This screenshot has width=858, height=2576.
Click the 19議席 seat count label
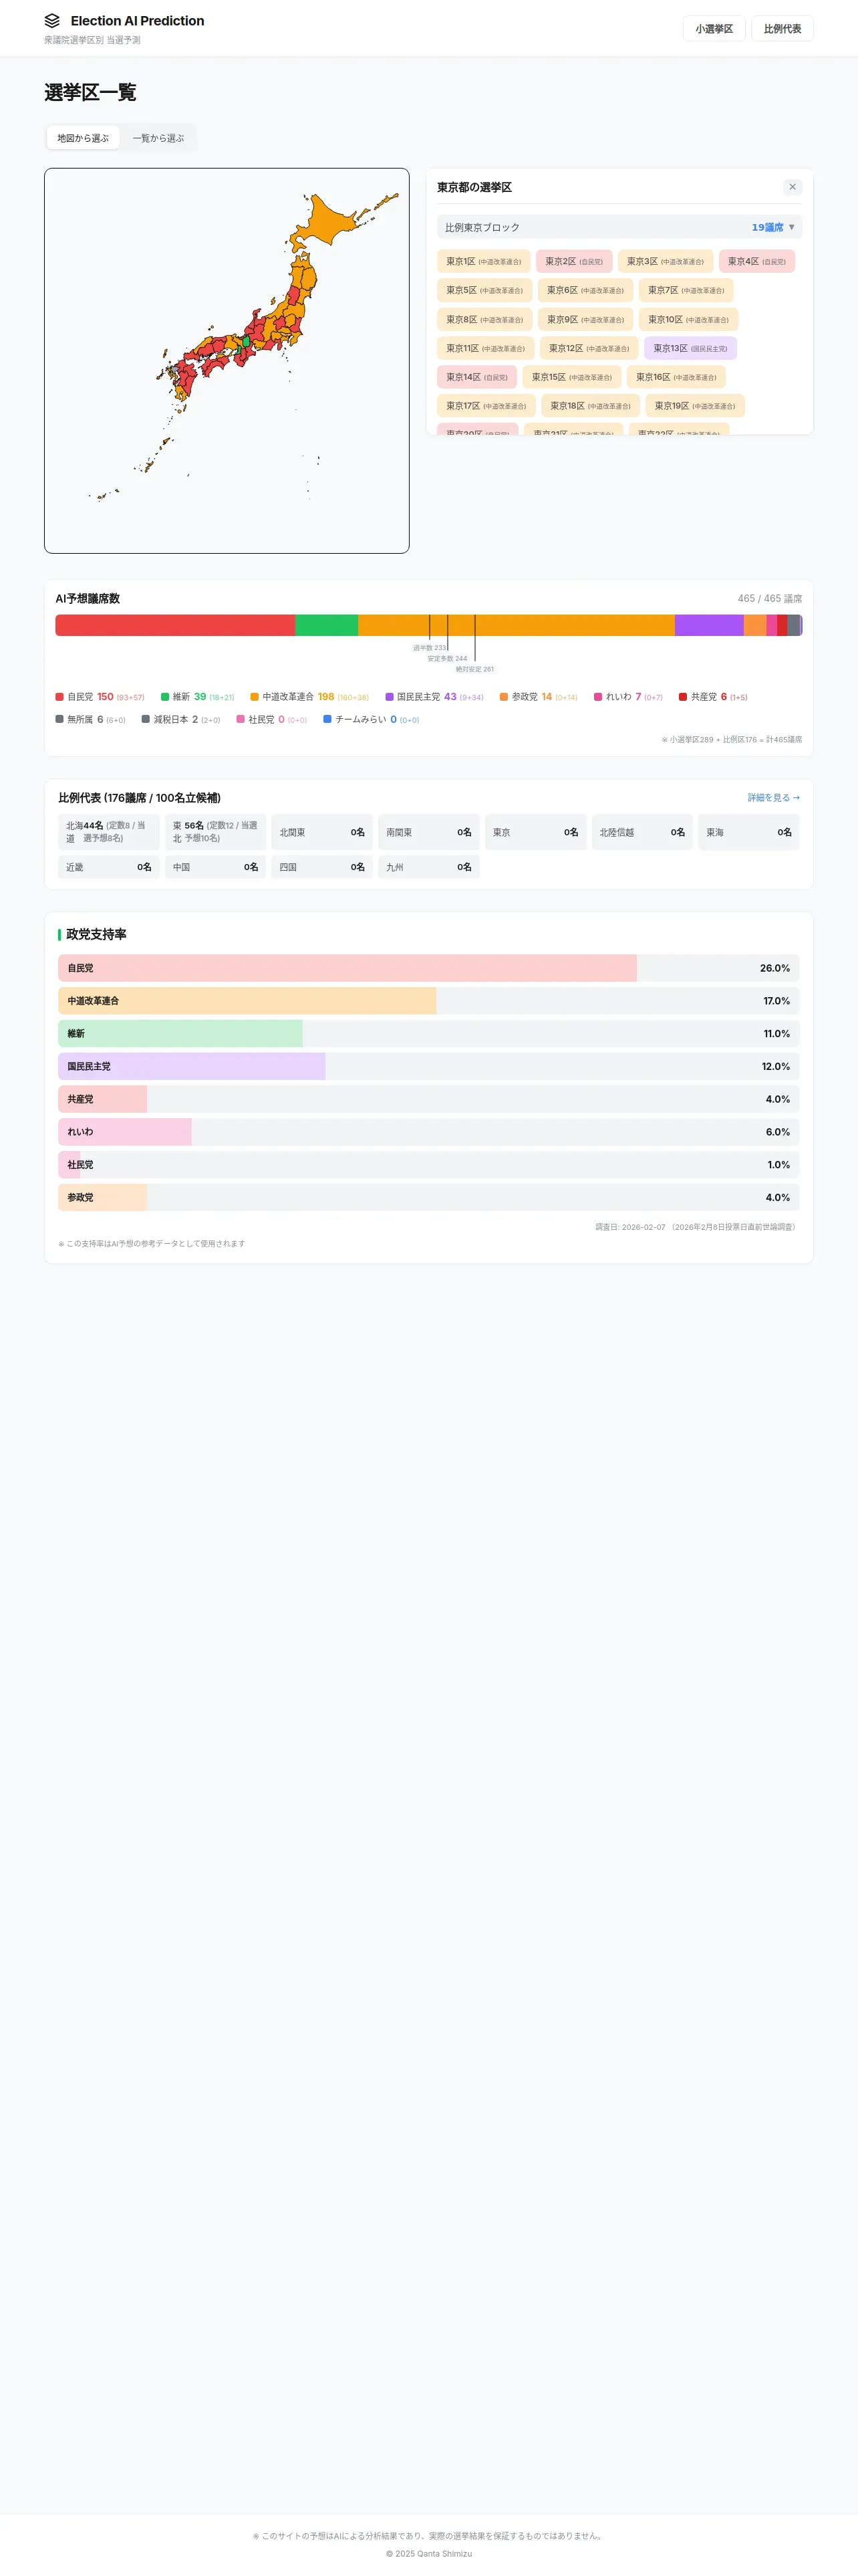(767, 228)
